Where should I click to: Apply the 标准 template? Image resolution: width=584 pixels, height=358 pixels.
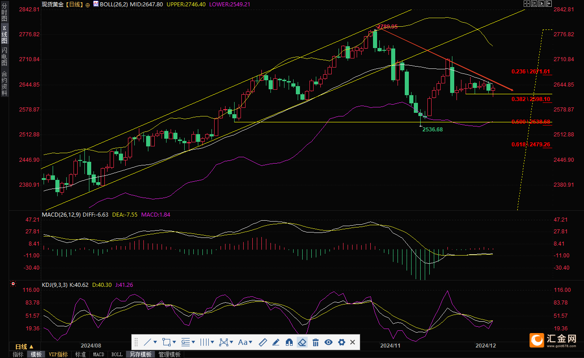[x=80, y=354]
